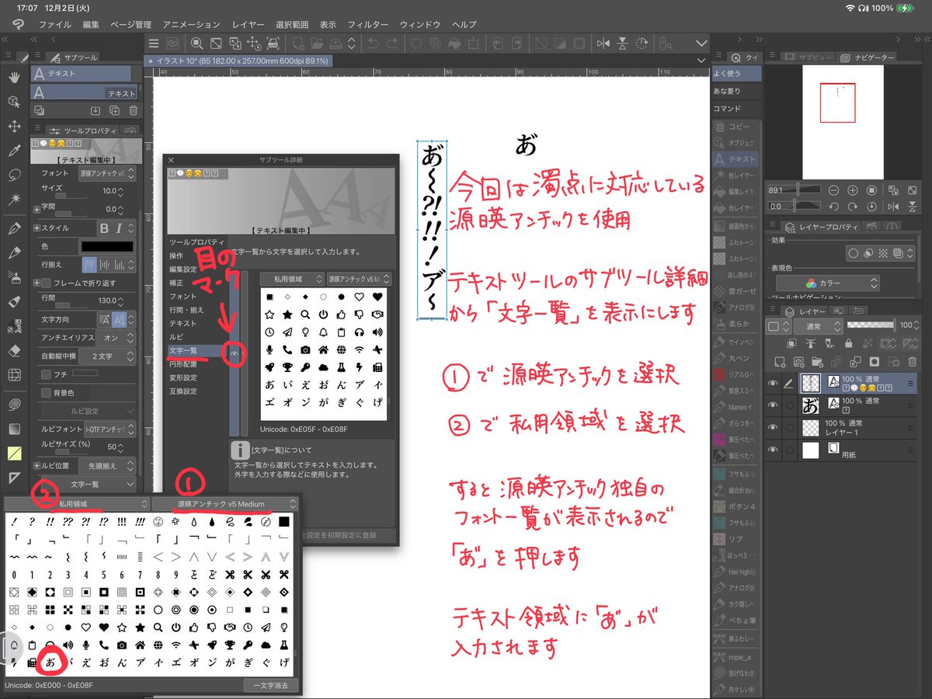The width and height of the screenshot is (932, 699).
Task: Switch to the ナビゲーター tab
Action: tap(875, 57)
